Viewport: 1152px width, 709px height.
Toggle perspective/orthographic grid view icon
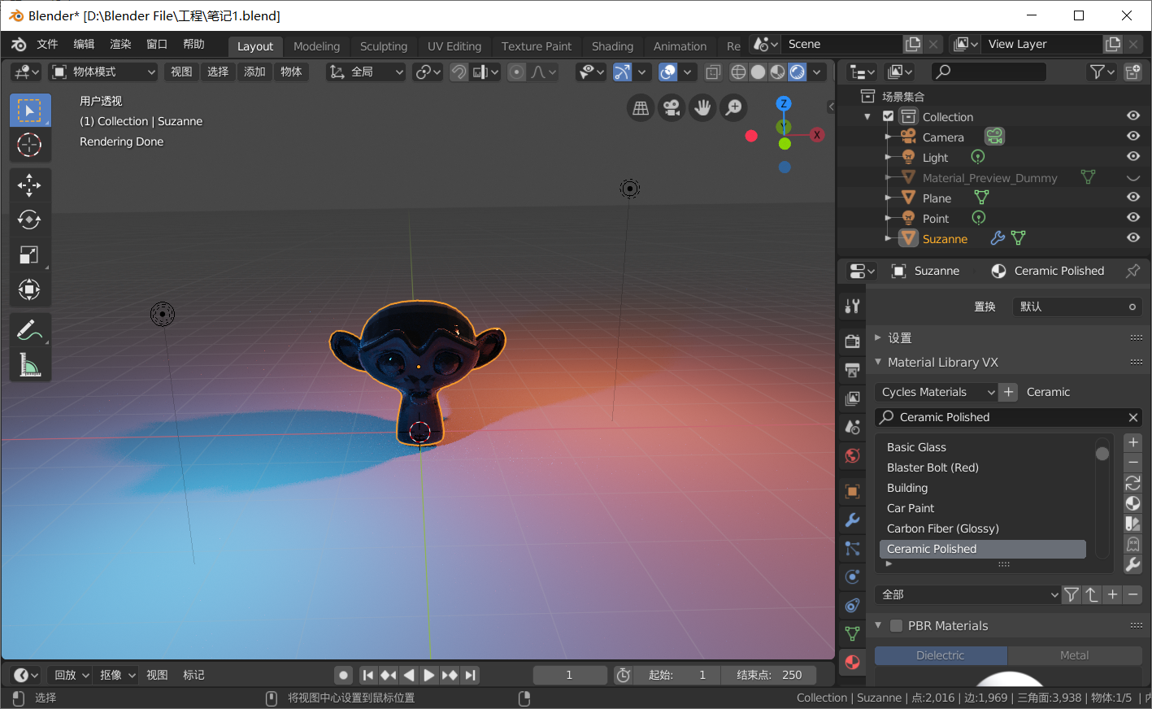tap(641, 107)
